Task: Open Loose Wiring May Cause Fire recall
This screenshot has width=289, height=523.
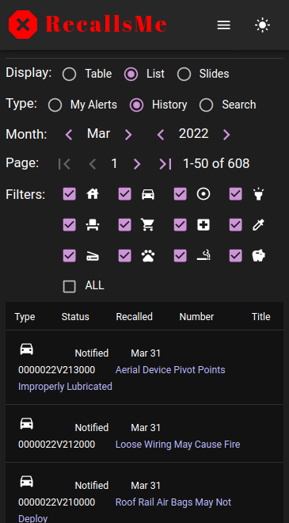Action: 177,445
